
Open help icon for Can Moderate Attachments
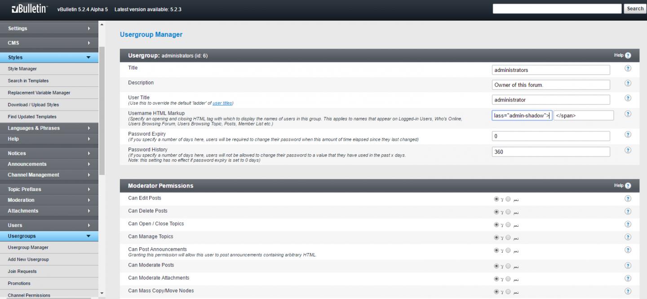click(x=628, y=278)
